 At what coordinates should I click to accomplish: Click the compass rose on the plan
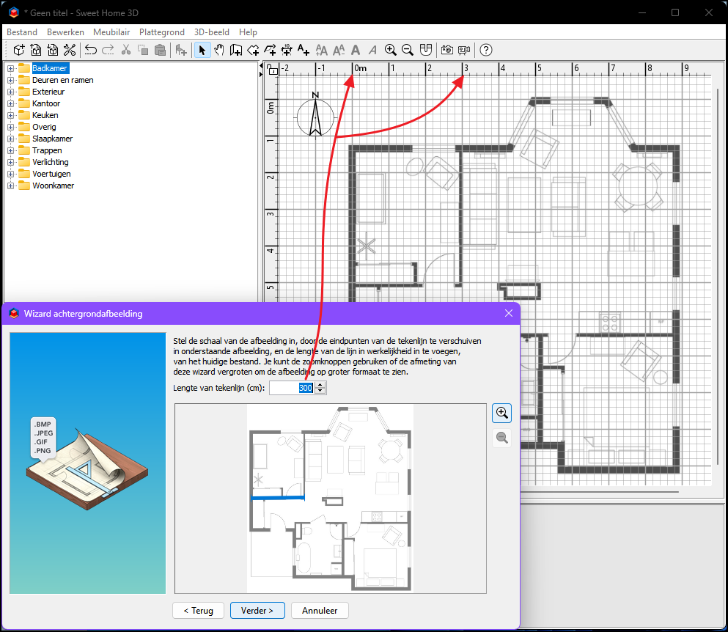click(x=315, y=116)
